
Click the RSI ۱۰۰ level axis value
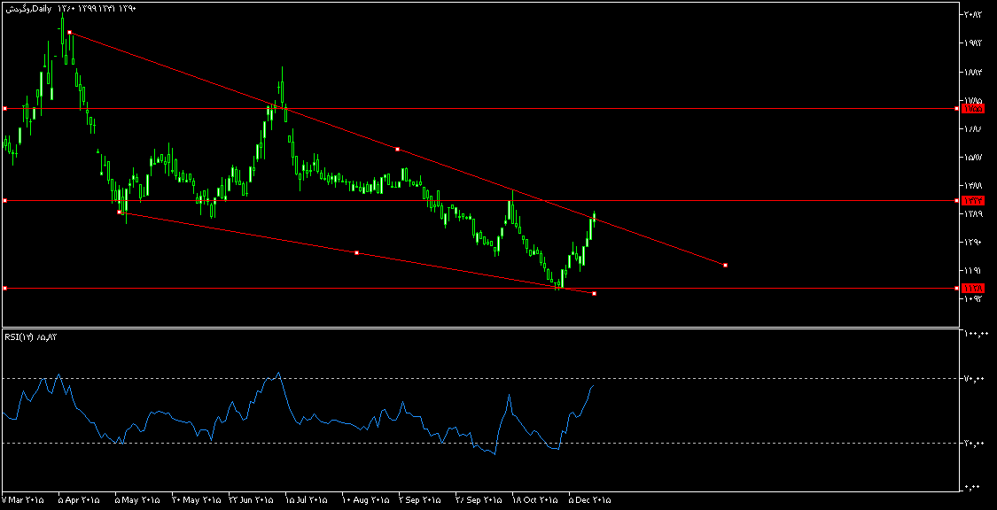coord(976,334)
